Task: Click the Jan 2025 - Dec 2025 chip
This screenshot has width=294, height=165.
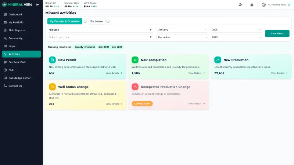Action: (110, 47)
